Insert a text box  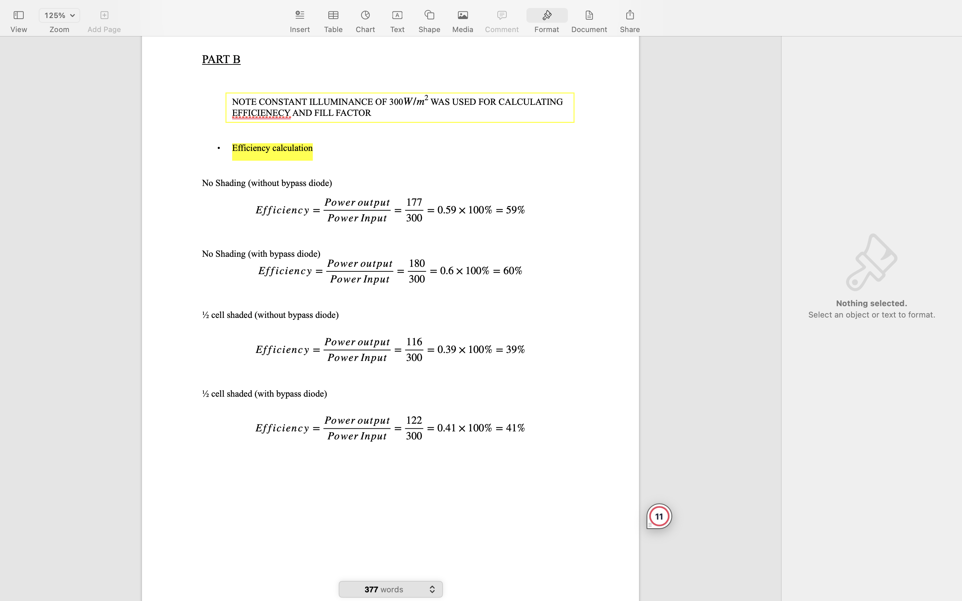[397, 18]
